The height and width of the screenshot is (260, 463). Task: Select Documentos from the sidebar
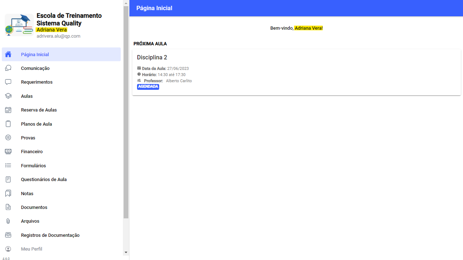(34, 207)
